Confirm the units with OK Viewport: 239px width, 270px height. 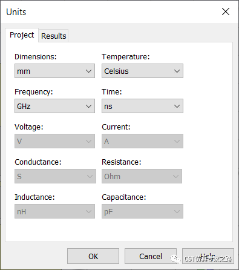click(93, 256)
